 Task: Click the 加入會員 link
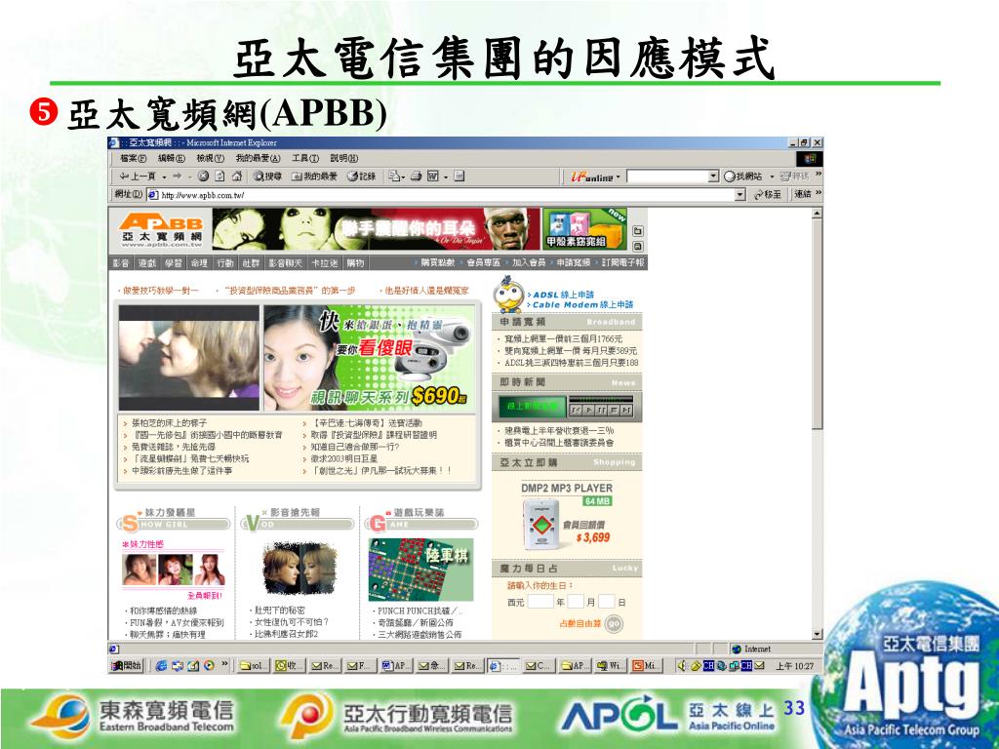528,262
